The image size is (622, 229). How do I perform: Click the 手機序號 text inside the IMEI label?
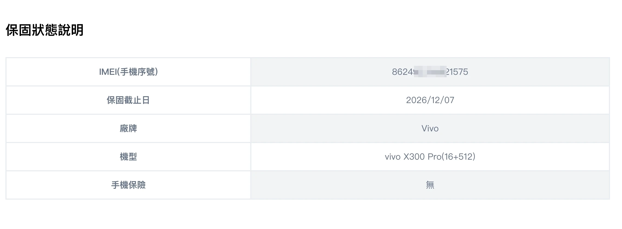138,72
